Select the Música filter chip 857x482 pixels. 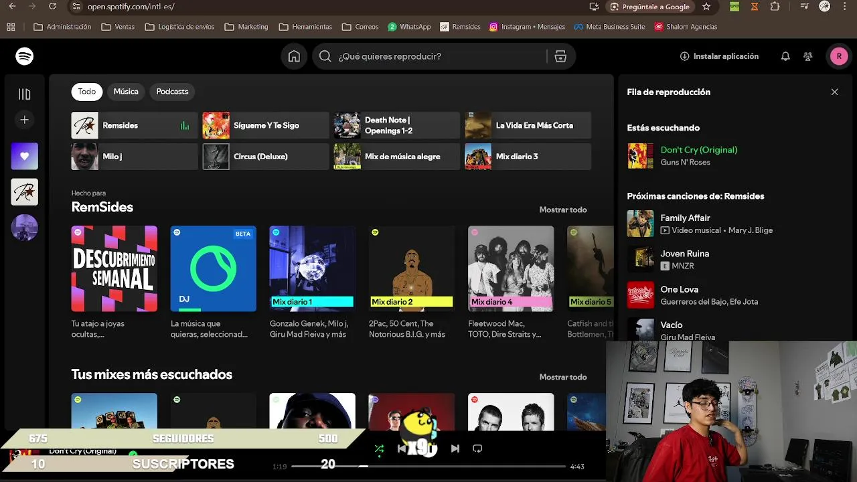point(126,92)
